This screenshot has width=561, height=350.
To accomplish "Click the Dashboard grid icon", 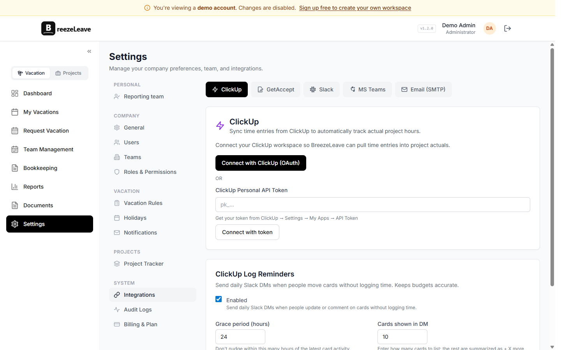I will point(15,93).
